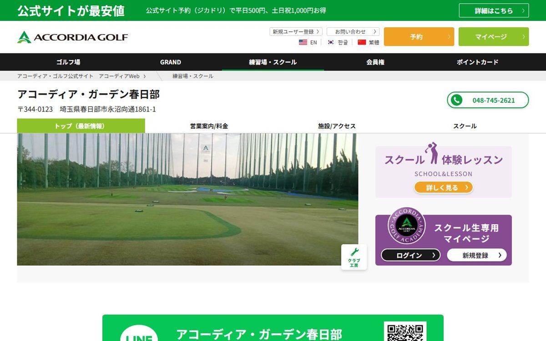The image size is (546, 341).
Task: Click the Accordia Golf logo
Action: [x=73, y=37]
